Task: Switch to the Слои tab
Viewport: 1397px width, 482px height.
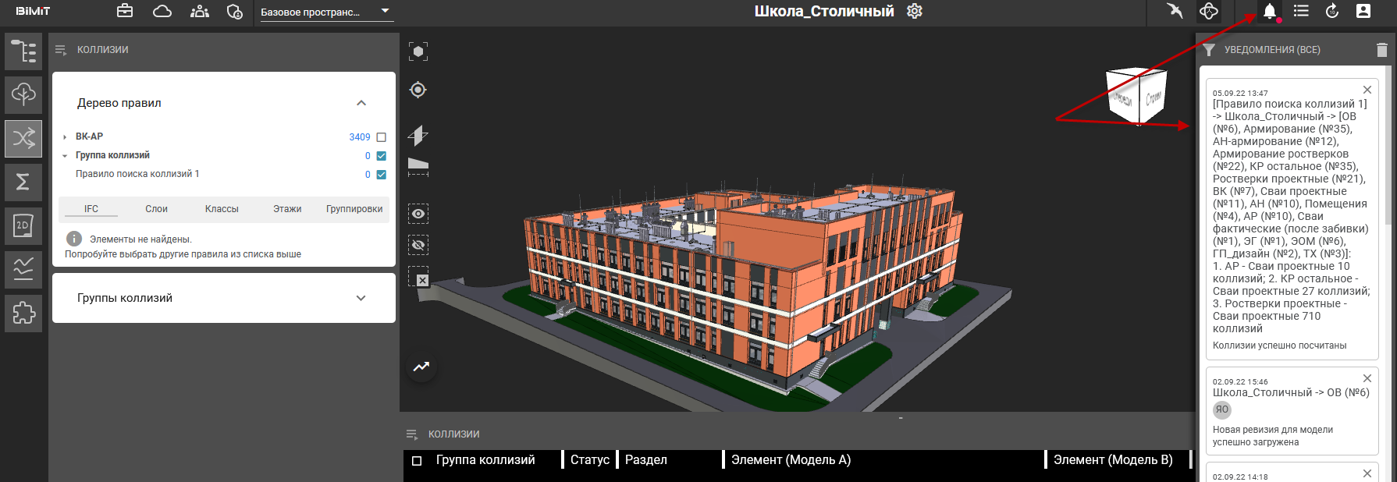Action: 156,209
